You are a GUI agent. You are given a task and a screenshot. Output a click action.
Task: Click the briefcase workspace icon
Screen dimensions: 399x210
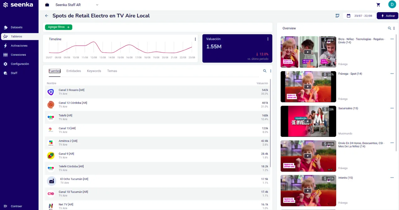47,5
